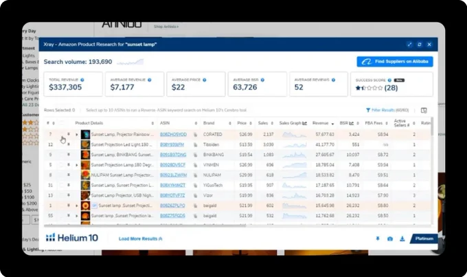
Task: Open Average BSR help tooltip icon
Action: 262,80
